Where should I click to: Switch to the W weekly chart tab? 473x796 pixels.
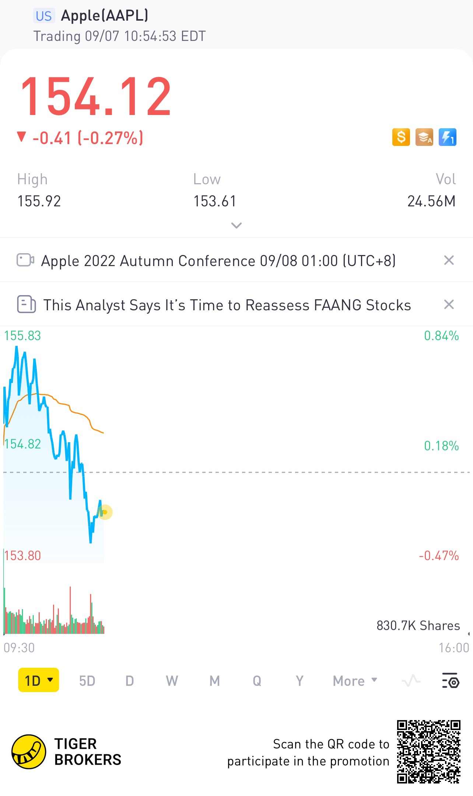click(x=172, y=681)
